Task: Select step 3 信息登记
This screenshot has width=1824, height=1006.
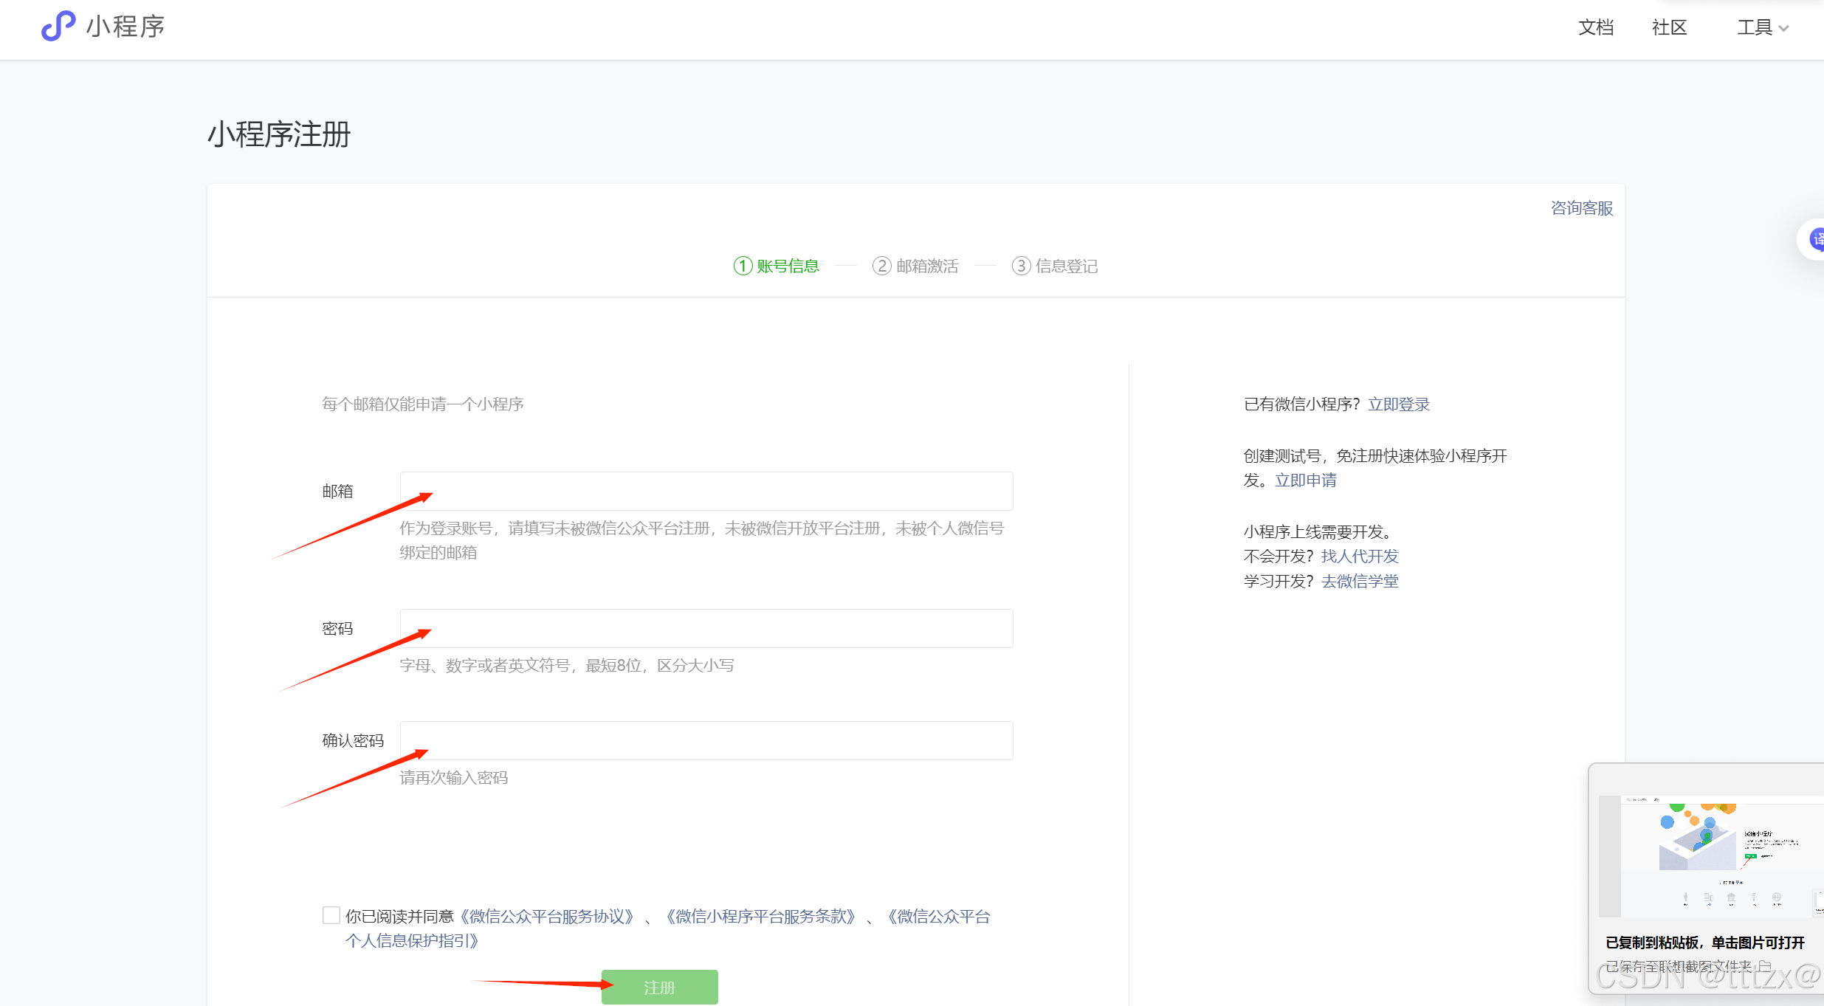Action: pos(1055,266)
